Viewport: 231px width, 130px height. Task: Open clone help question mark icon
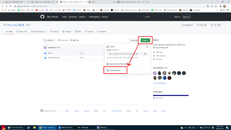pos(147,47)
